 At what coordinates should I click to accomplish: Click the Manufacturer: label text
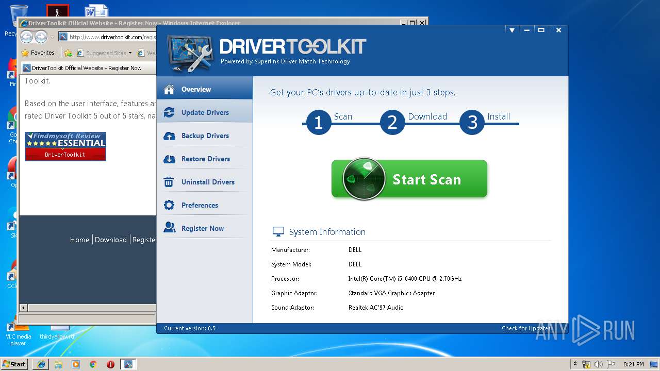point(290,250)
